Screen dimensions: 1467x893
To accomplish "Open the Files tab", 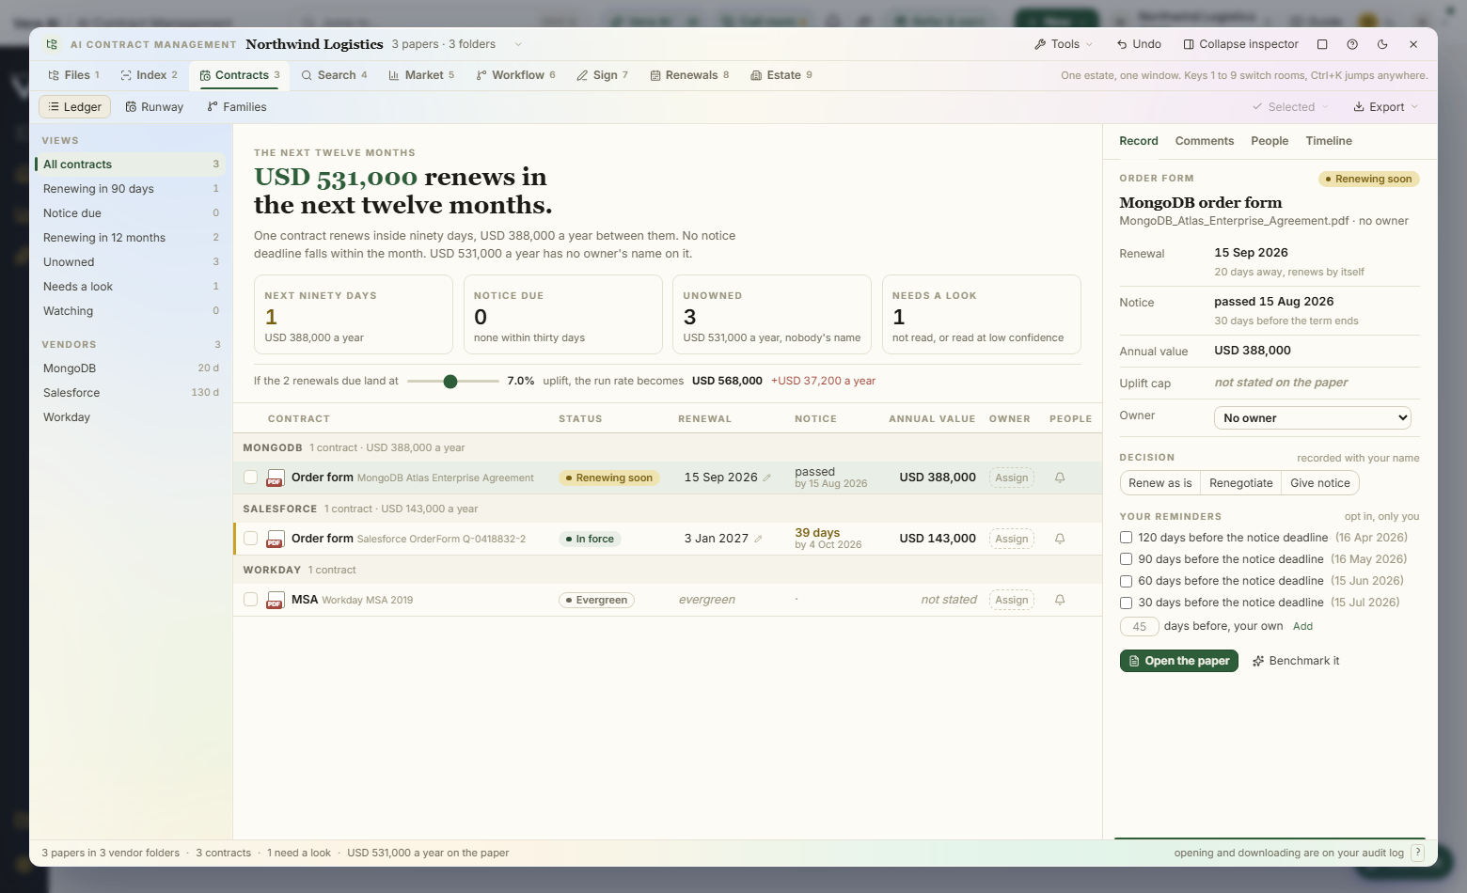I will click(73, 75).
